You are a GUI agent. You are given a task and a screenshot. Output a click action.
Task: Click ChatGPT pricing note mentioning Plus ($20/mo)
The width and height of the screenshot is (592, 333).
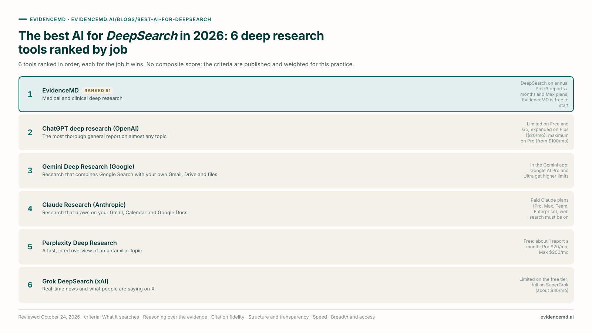point(544,132)
